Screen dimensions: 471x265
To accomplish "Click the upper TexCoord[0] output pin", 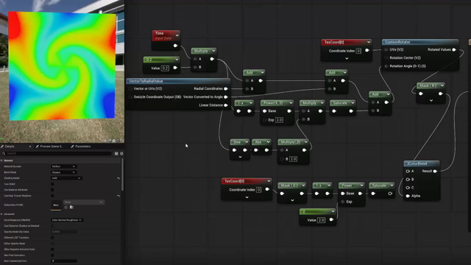I will pos(366,51).
